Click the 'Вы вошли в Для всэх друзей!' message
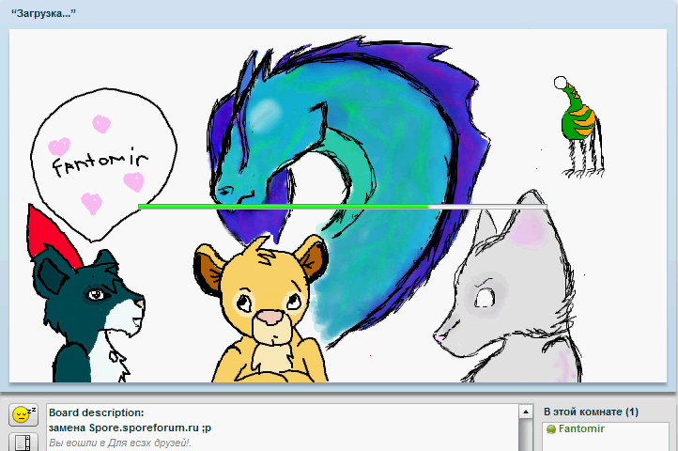The image size is (678, 451). point(120,443)
